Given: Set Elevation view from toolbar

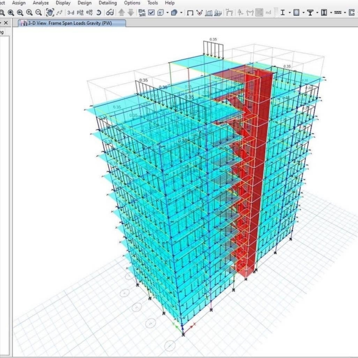Looking at the screenshot, I should point(89,13).
